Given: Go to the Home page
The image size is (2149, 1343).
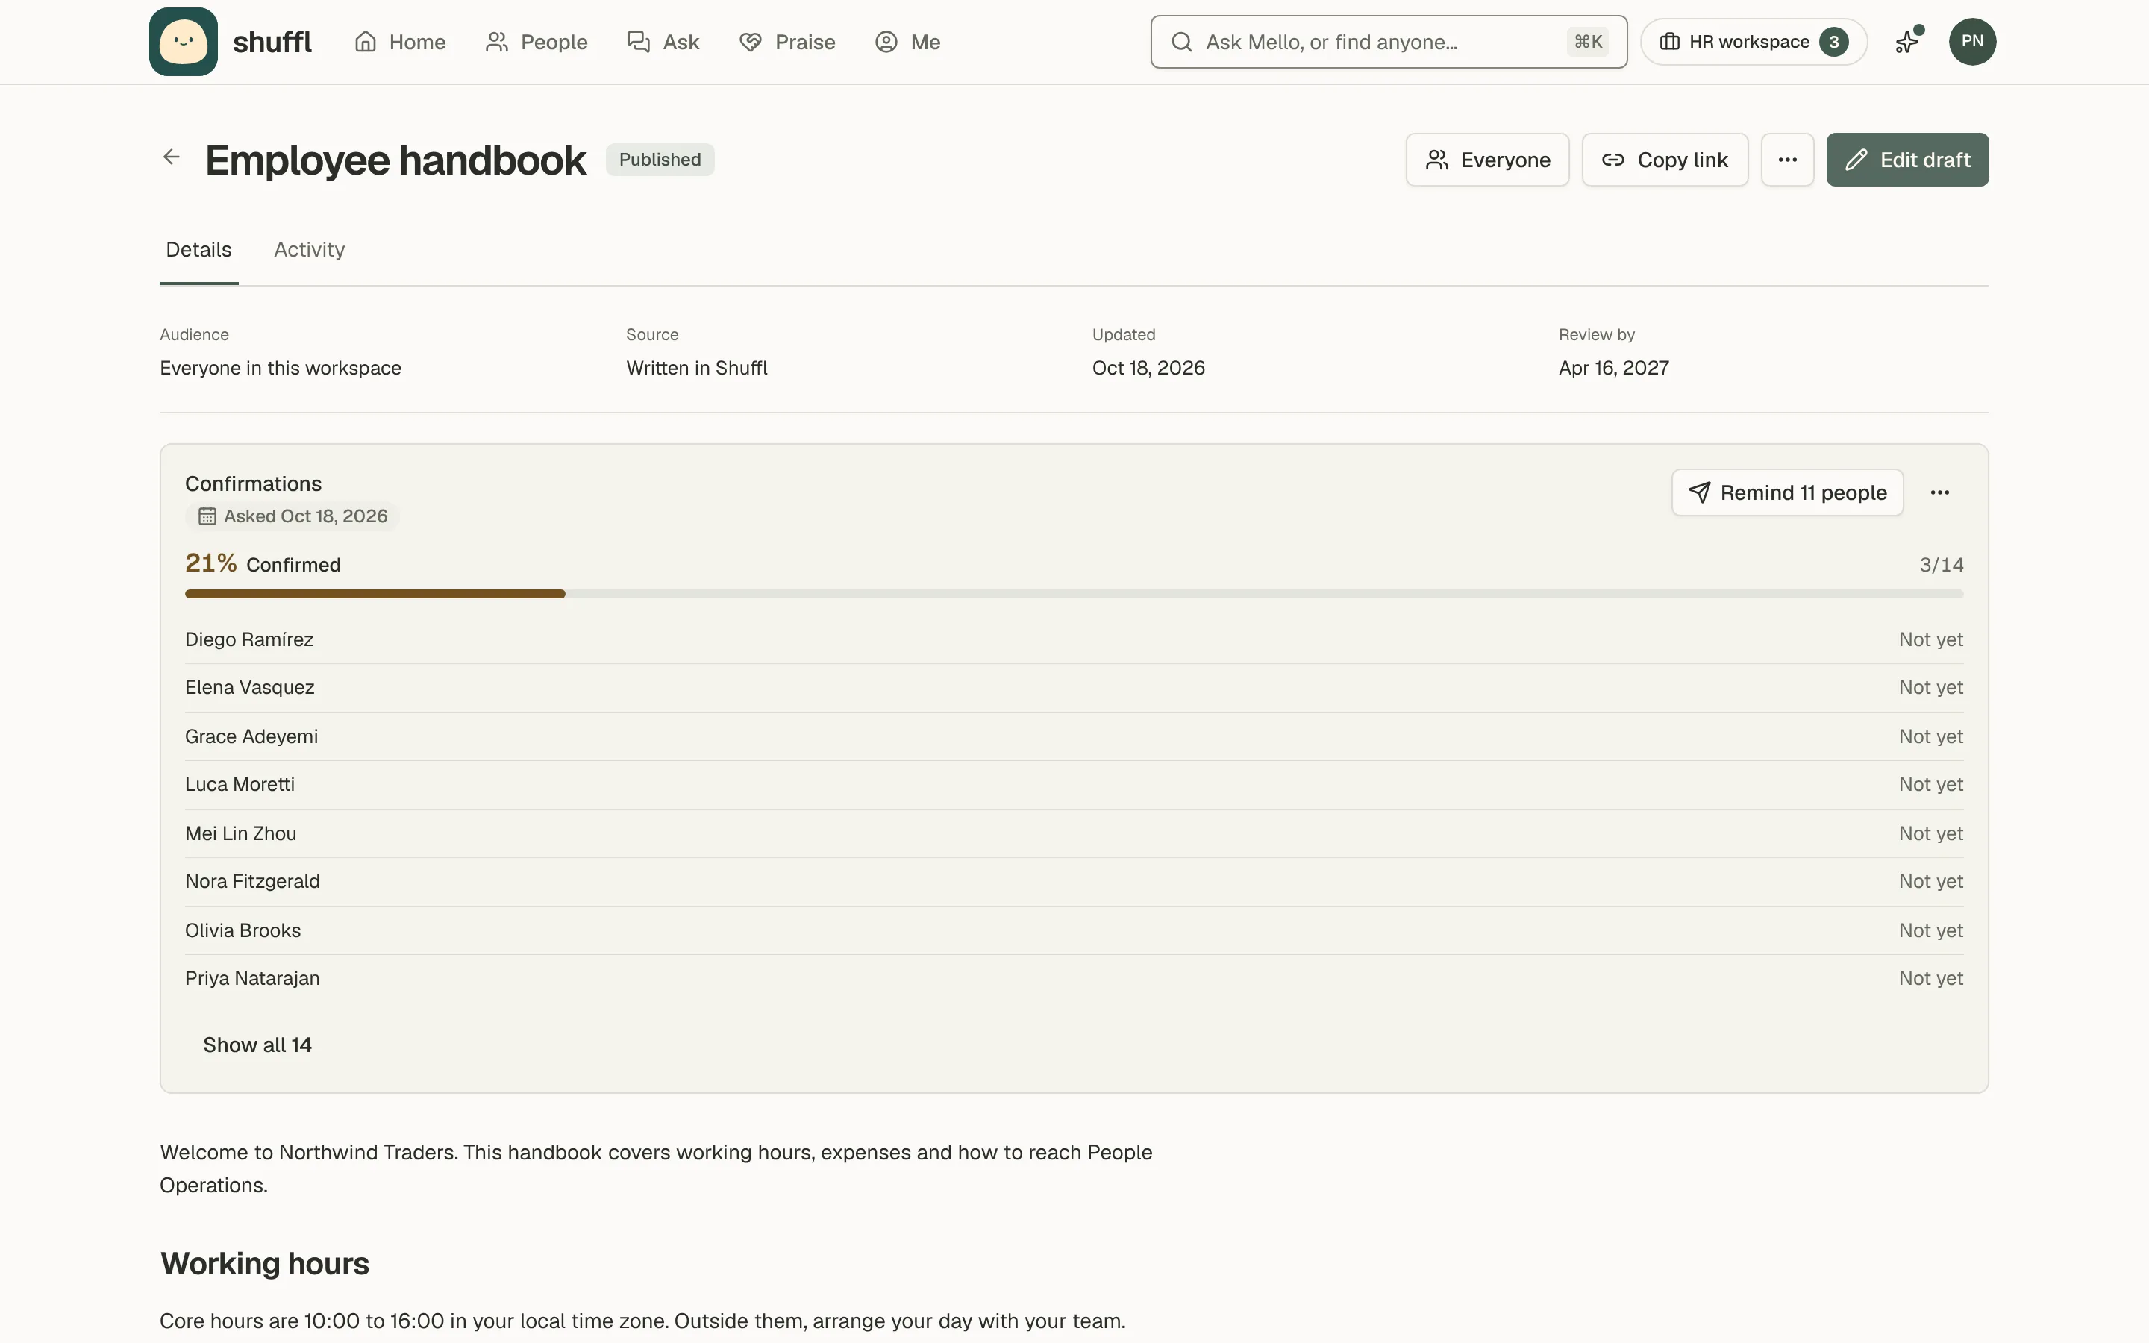Looking at the screenshot, I should pos(400,42).
